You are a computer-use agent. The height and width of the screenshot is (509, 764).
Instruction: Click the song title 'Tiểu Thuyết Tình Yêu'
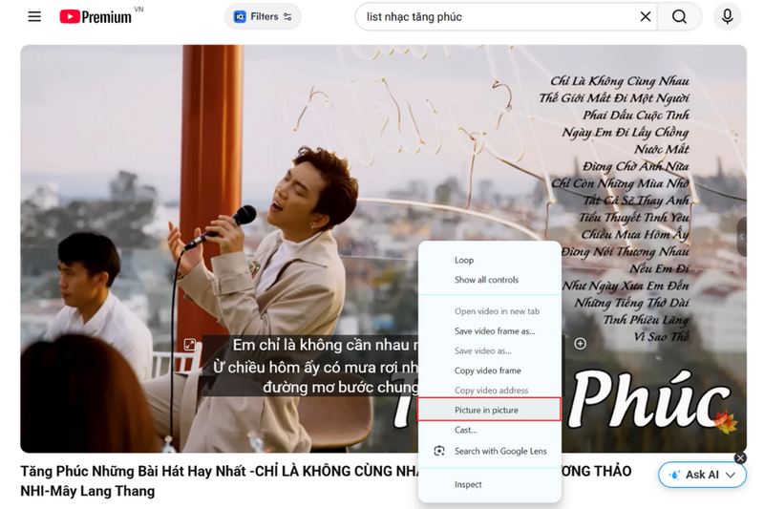pos(634,217)
